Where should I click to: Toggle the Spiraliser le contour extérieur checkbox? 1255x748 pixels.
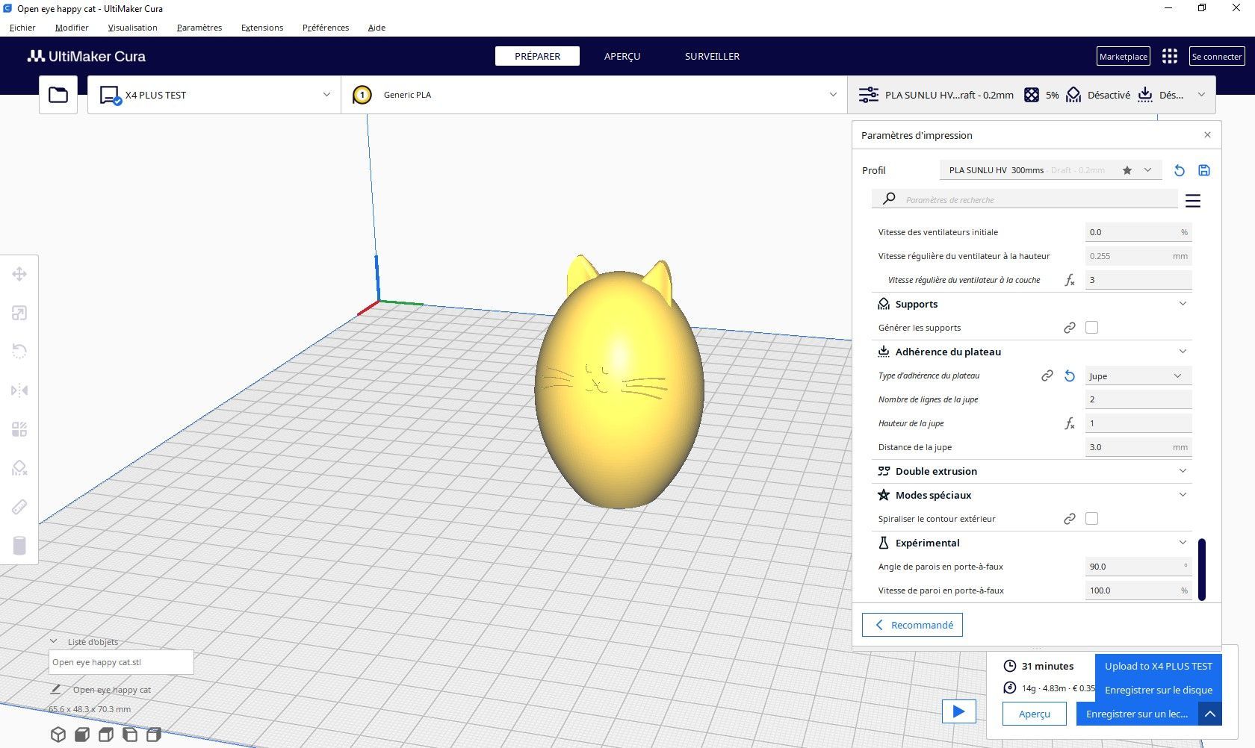[x=1091, y=519]
